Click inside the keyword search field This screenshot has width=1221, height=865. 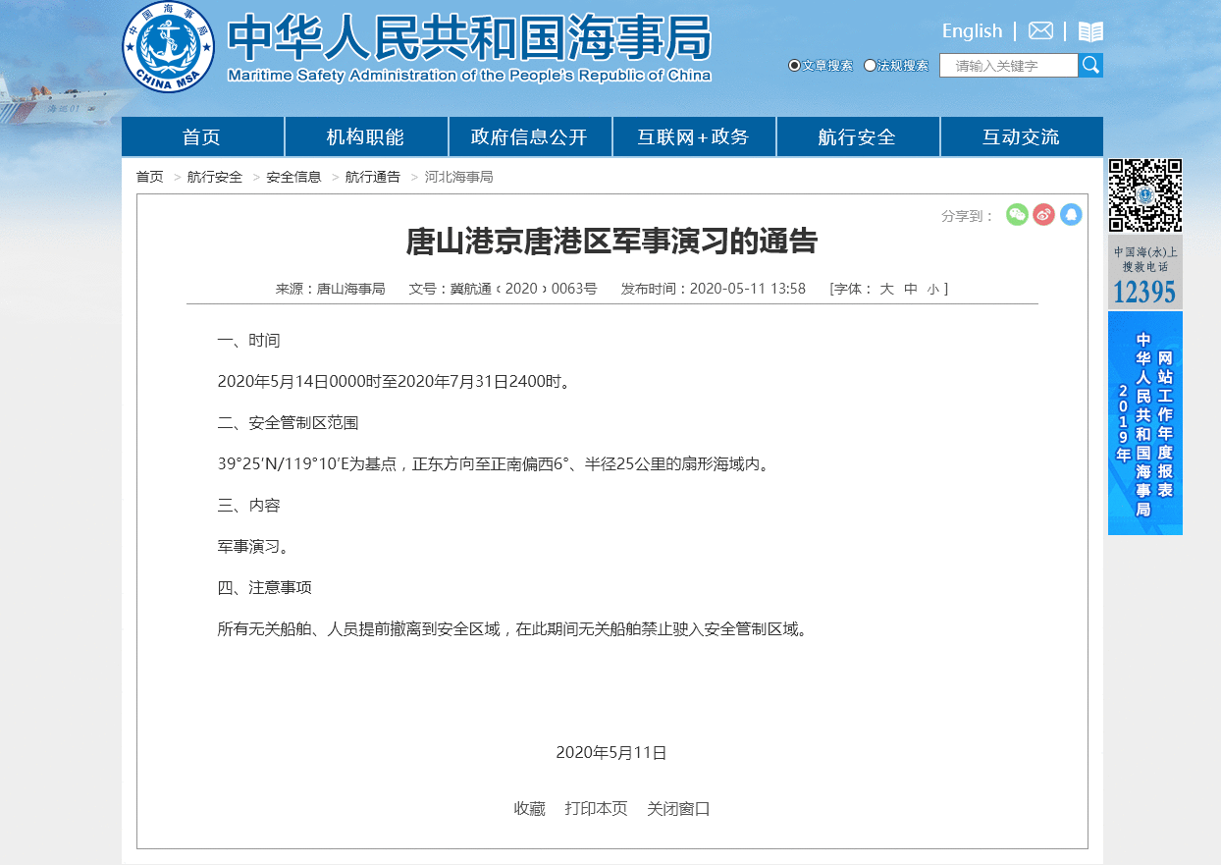coord(1009,65)
